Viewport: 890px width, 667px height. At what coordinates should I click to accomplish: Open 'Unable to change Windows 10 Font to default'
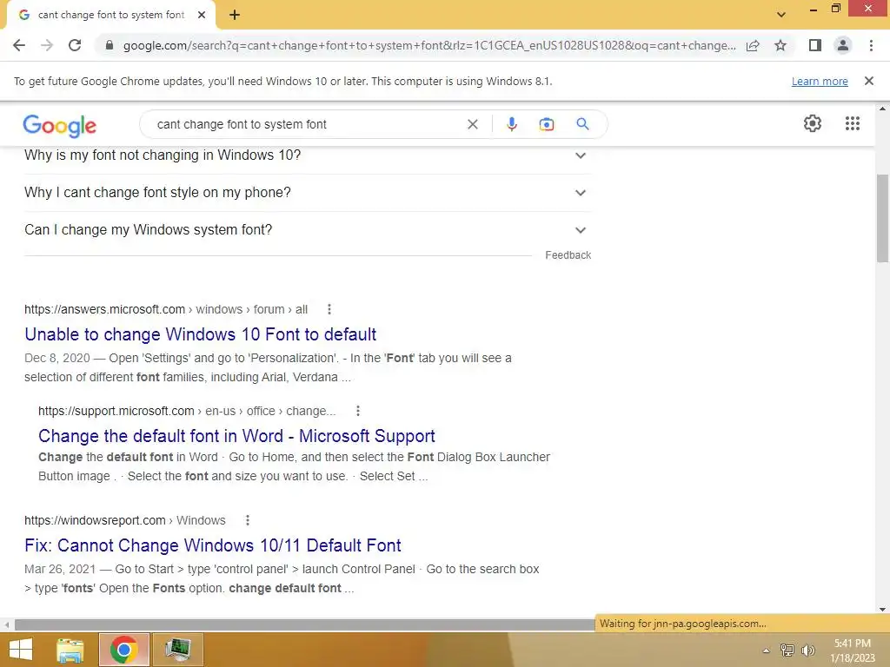(201, 334)
